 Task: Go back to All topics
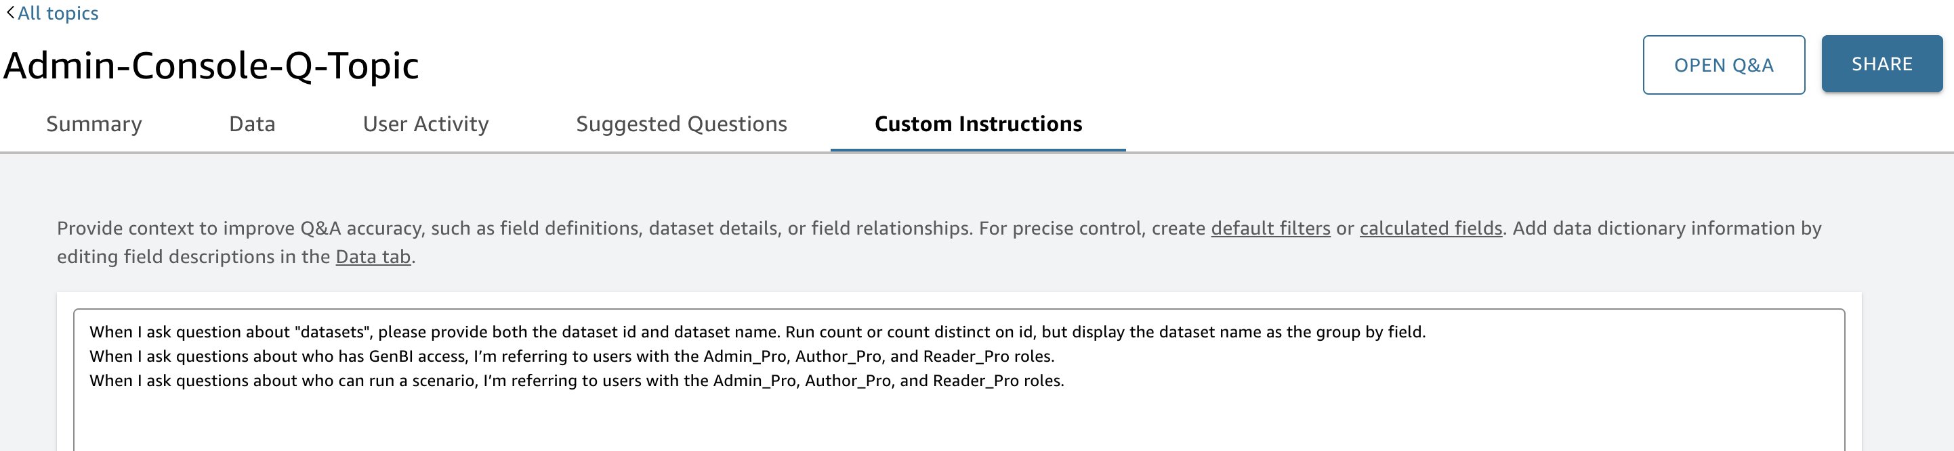[58, 14]
